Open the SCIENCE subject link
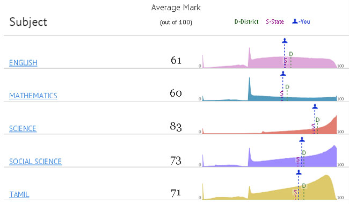Screen dimensions: 349x204 click(x=23, y=129)
